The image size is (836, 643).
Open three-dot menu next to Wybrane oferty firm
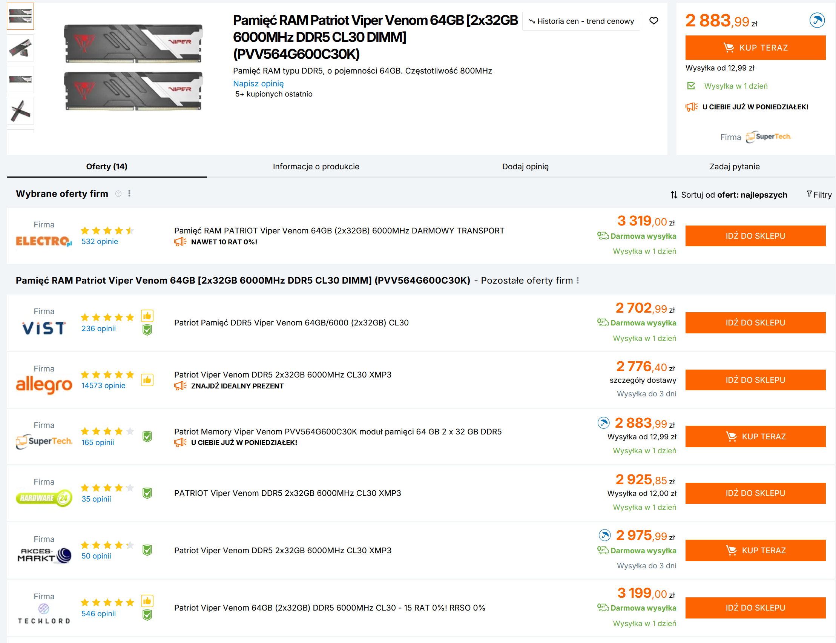129,194
